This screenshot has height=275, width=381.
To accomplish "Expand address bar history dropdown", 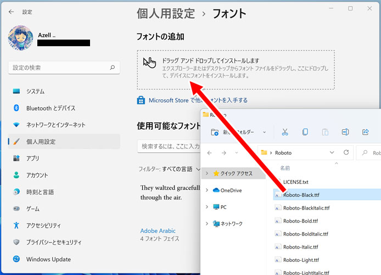I will [332, 152].
